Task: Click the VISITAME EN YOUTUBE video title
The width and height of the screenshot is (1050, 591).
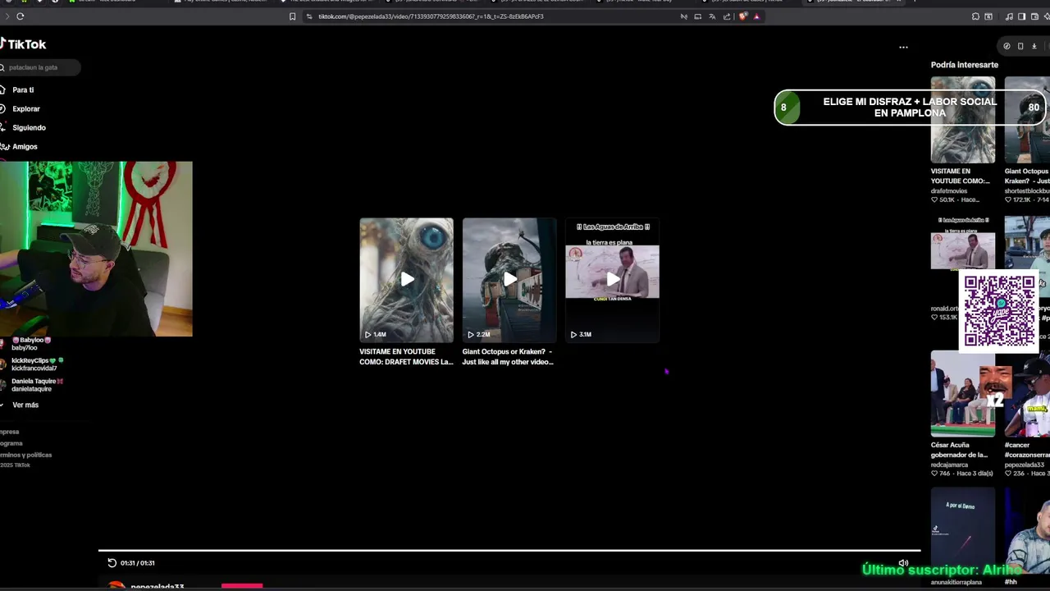Action: (x=406, y=356)
